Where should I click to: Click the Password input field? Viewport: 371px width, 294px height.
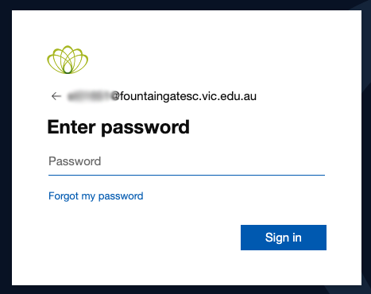point(187,161)
